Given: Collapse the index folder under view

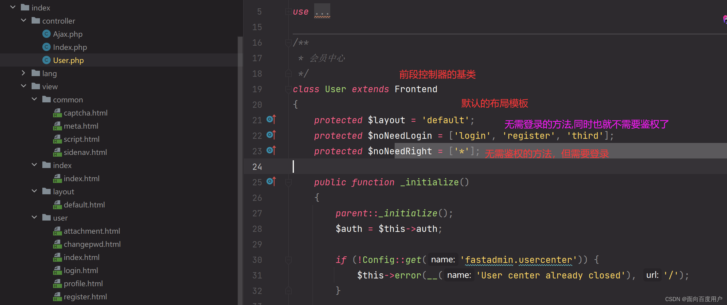Looking at the screenshot, I should [34, 165].
